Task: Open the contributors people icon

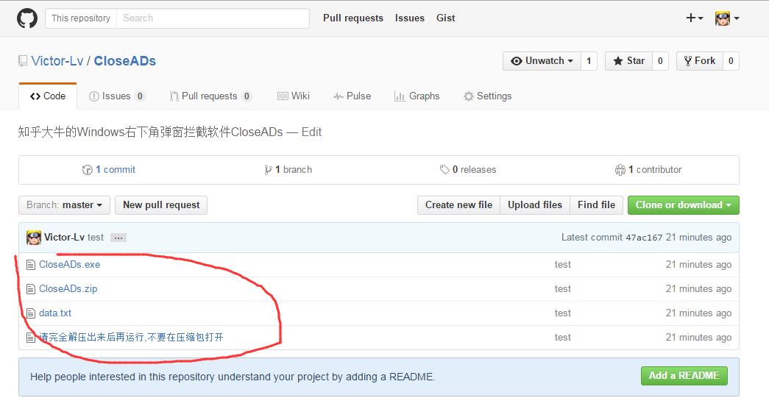Action: tap(620, 170)
